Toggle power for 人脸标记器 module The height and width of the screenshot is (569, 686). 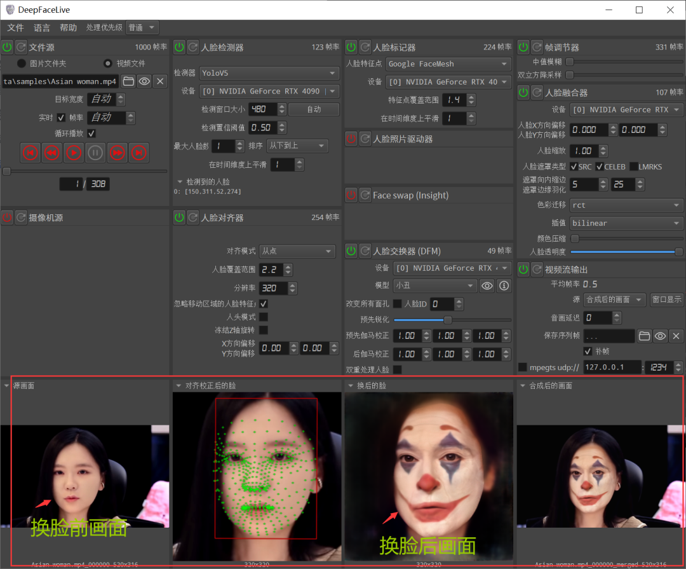[x=351, y=47]
